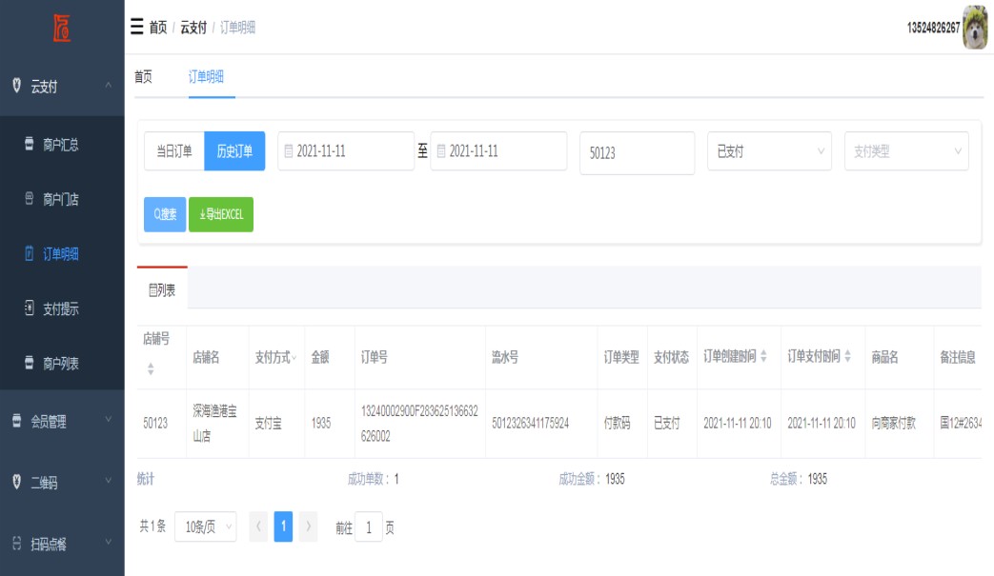Screen dimensions: 994x576
Task: Expand the 会员管理 sidebar menu
Action: tap(62, 421)
